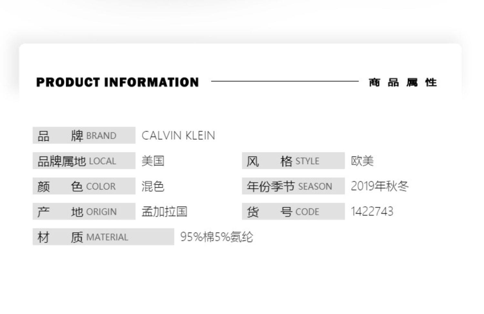Click the product code 1422743
The width and height of the screenshot is (484, 314).
click(x=372, y=212)
